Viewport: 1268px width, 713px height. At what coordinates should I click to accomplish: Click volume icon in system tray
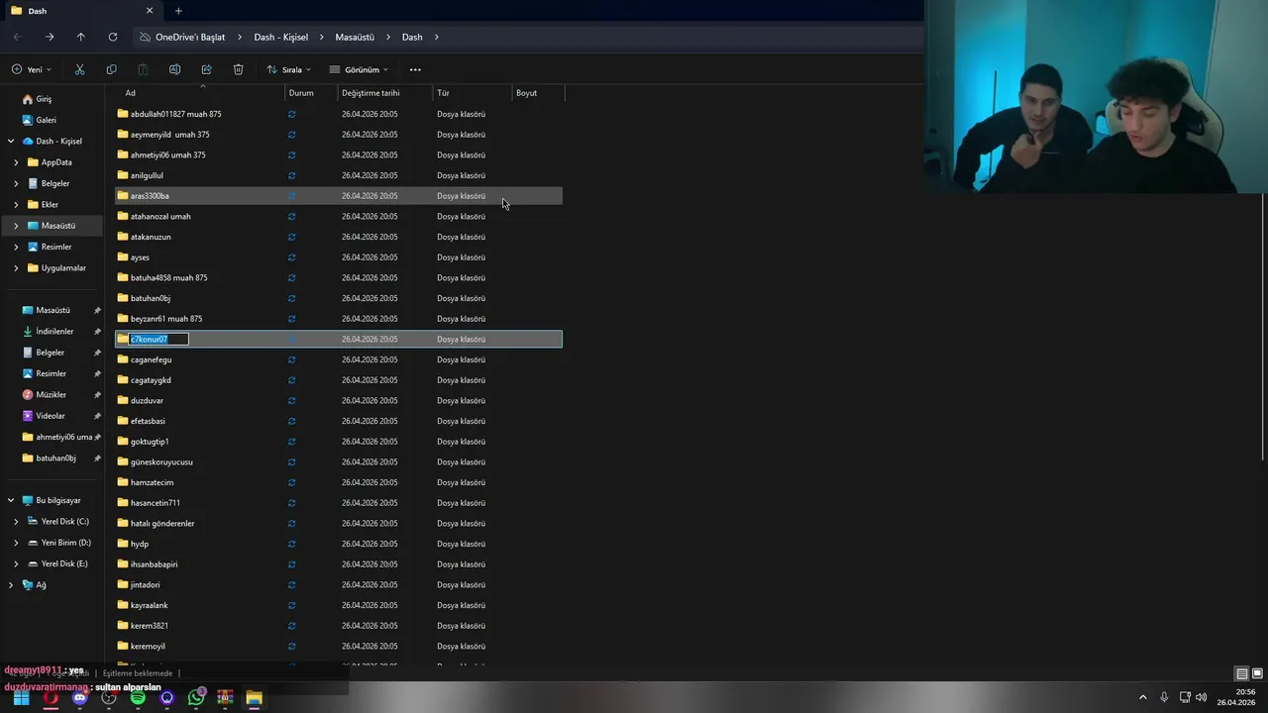tap(1202, 697)
